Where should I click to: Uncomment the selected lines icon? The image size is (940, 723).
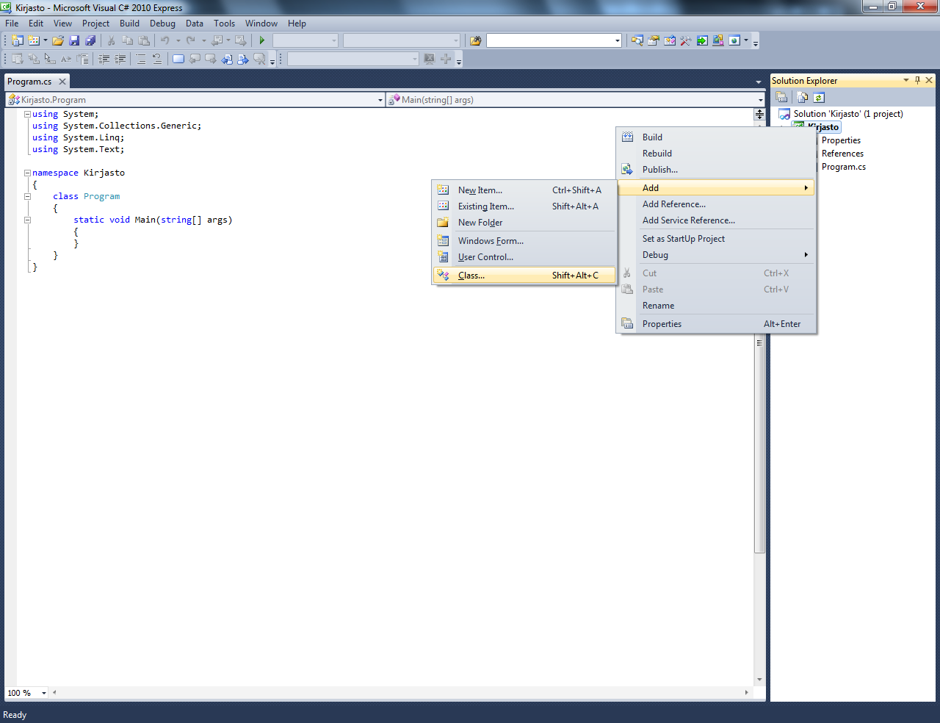click(x=157, y=59)
